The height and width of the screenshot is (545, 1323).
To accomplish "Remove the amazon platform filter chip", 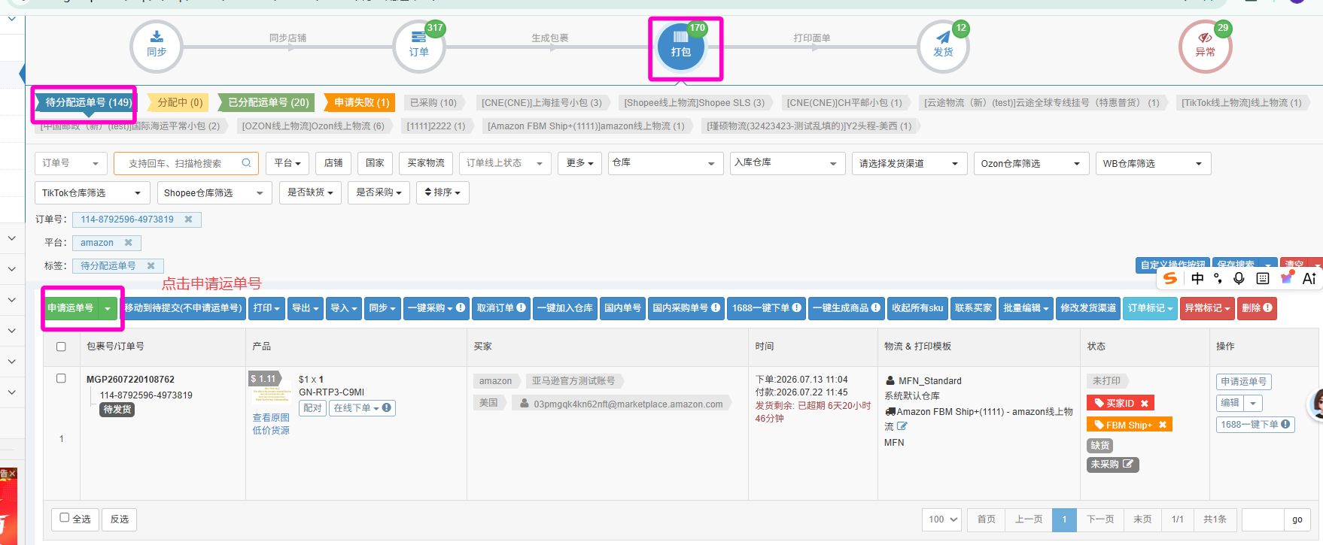I will click(128, 243).
